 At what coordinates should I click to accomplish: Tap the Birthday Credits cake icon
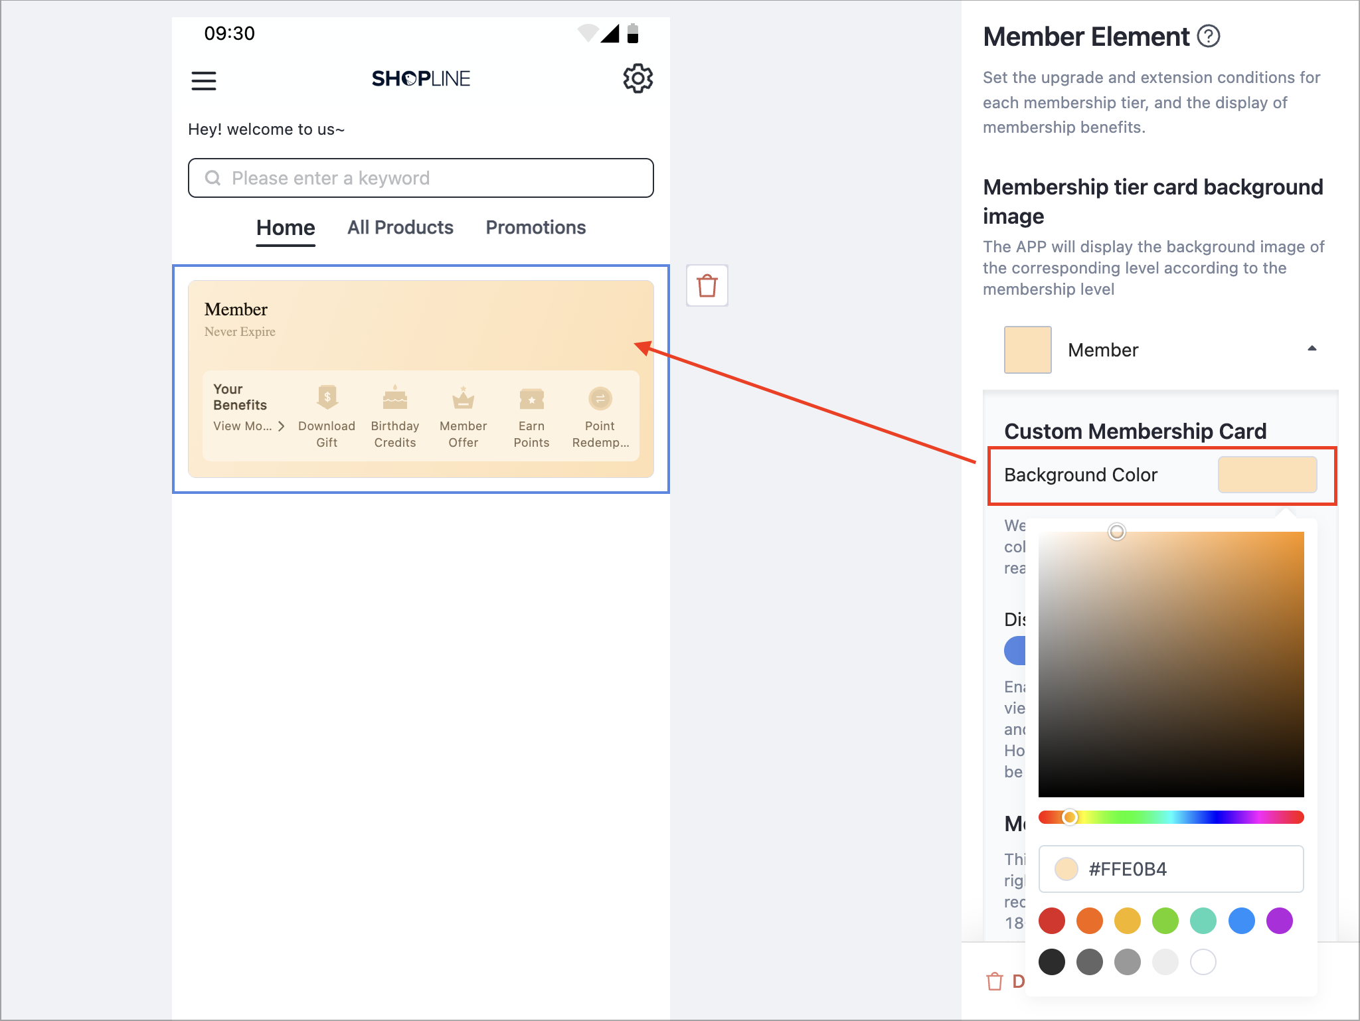(x=395, y=398)
